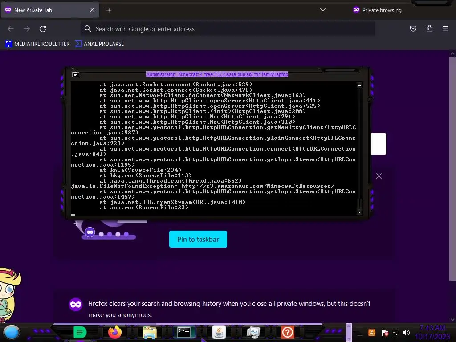This screenshot has height=342, width=456.
Task: Focus the search or address bar
Action: [228, 29]
